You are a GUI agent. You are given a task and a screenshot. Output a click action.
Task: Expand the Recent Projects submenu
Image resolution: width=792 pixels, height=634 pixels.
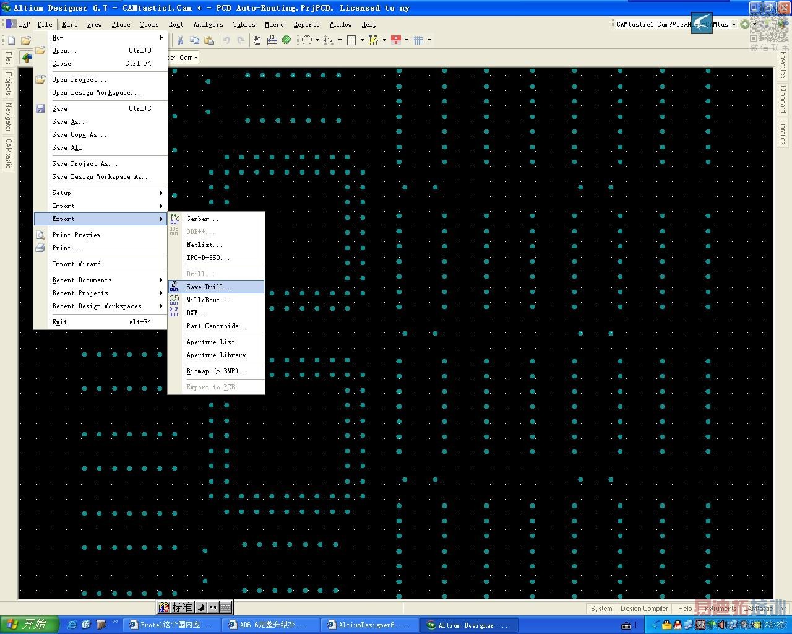[x=101, y=293]
